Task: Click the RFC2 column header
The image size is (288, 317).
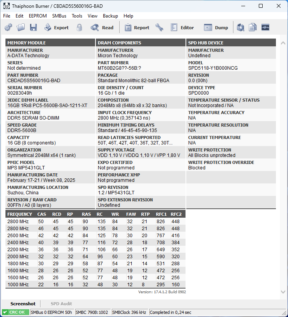Action: (x=176, y=214)
